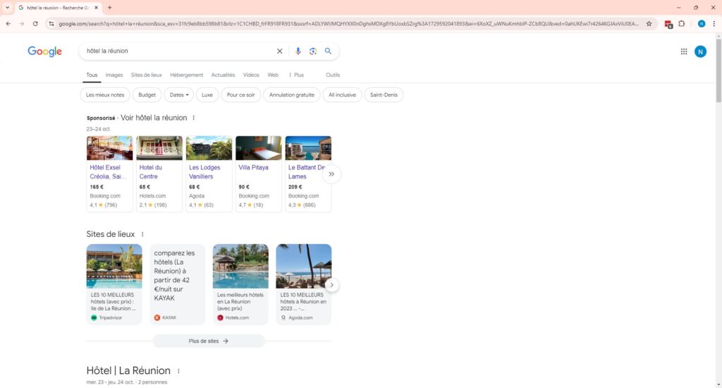Close the hôtel la réunion tab

point(96,7)
